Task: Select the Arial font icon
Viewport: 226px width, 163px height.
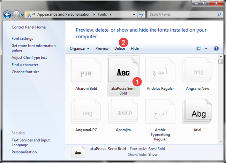Action: (197, 111)
